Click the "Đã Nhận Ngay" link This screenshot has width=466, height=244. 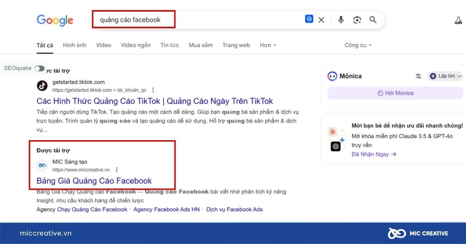[374, 154]
